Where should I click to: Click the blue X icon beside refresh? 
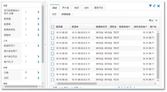pyautogui.click(x=158, y=6)
